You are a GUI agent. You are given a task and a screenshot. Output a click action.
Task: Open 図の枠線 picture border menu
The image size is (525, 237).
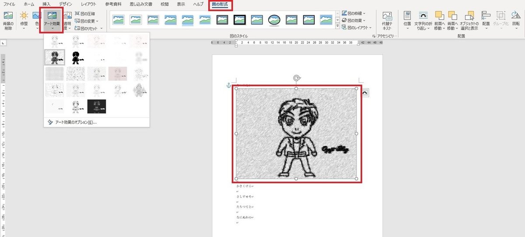coord(353,14)
